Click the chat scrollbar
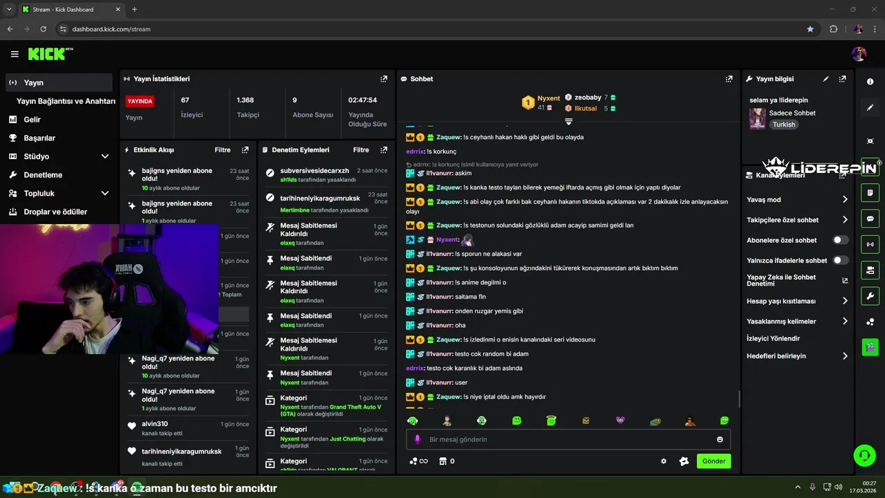Image resolution: width=885 pixels, height=498 pixels. click(x=739, y=399)
